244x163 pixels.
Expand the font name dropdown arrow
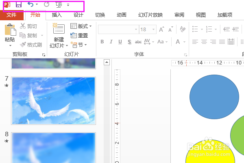click(x=136, y=29)
